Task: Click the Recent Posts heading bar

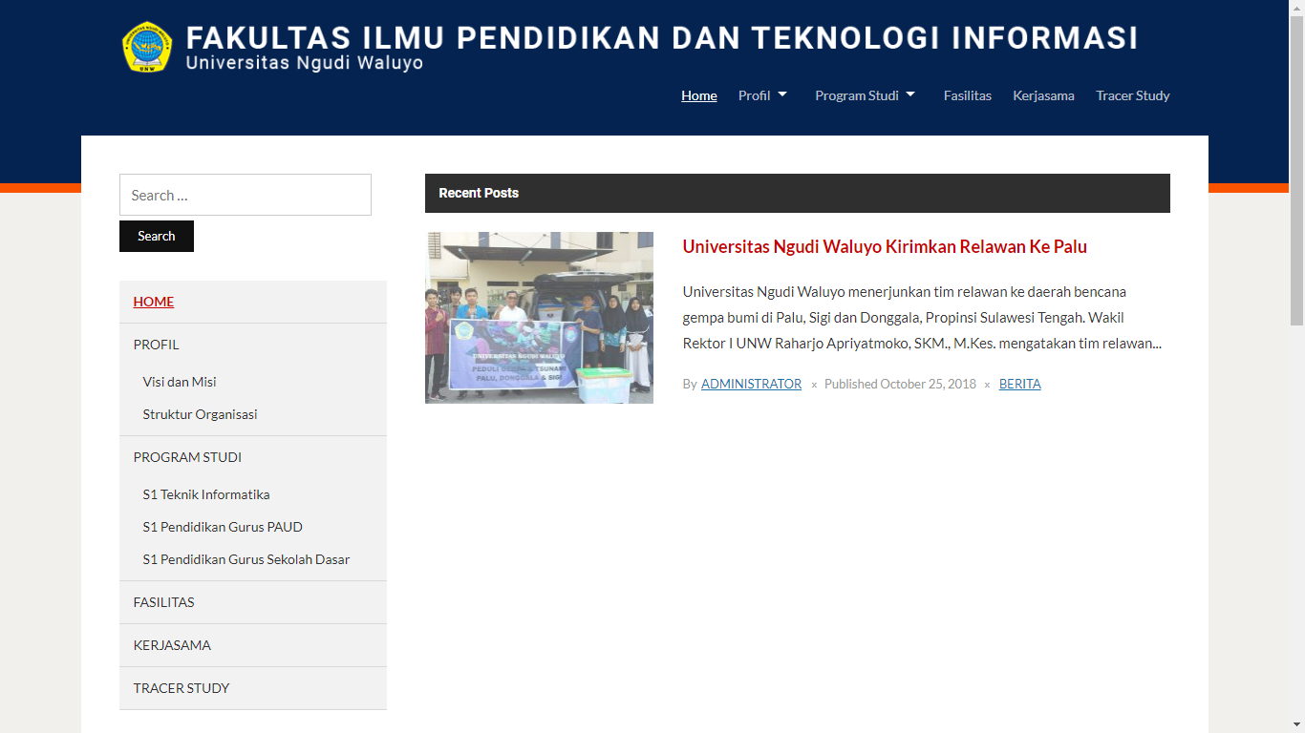Action: pyautogui.click(x=798, y=193)
